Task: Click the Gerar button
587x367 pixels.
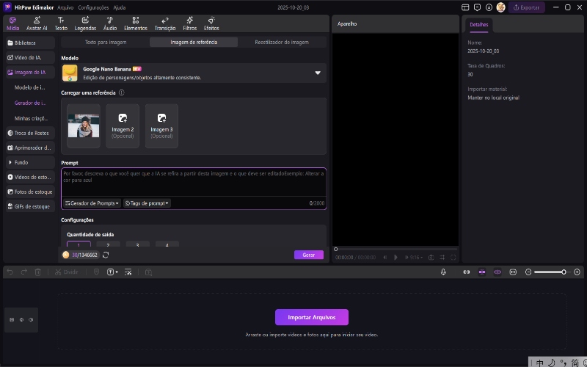Action: (308, 255)
